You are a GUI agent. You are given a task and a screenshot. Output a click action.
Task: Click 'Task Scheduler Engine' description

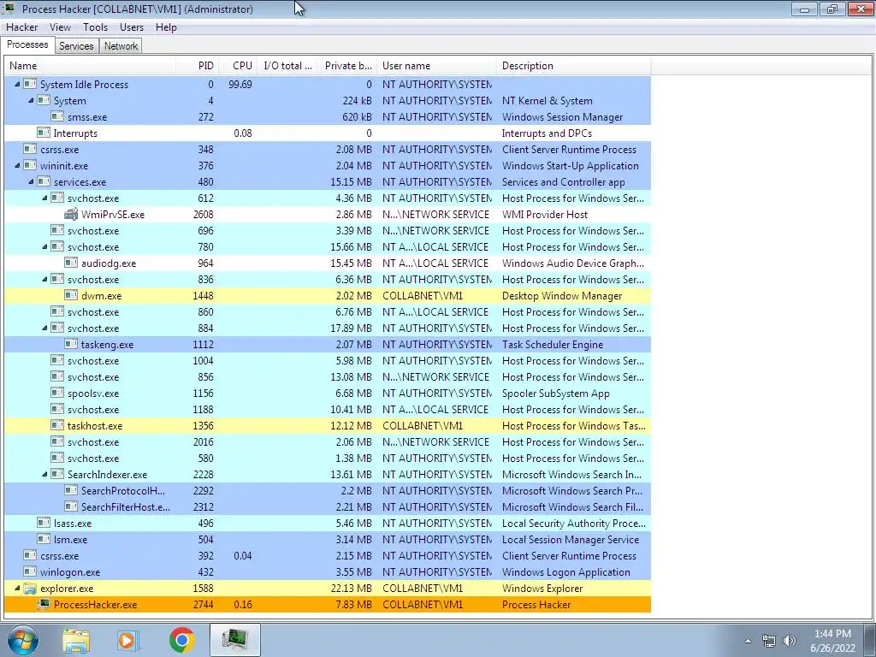pyautogui.click(x=552, y=344)
